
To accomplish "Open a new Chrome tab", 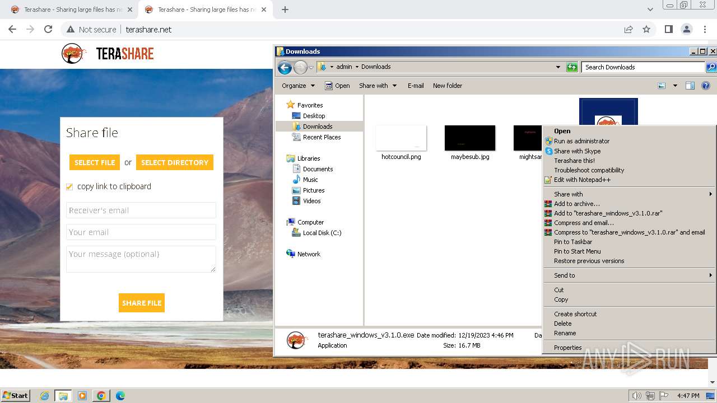I will (x=285, y=10).
